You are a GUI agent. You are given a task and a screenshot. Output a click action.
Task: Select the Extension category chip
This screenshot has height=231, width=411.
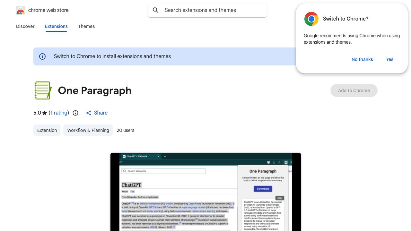(x=47, y=130)
